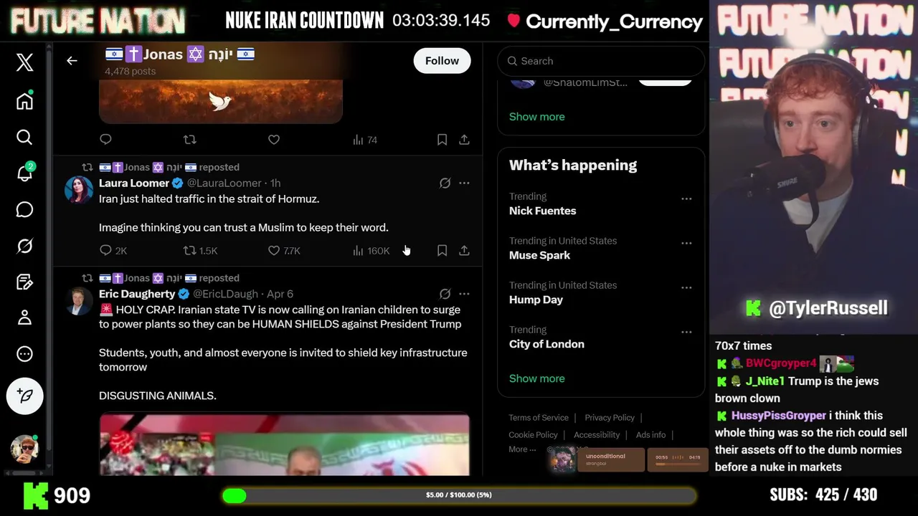Repost Laura Loomer's post with 1.5K reposts
Viewport: 918px width, 516px height.
point(200,250)
